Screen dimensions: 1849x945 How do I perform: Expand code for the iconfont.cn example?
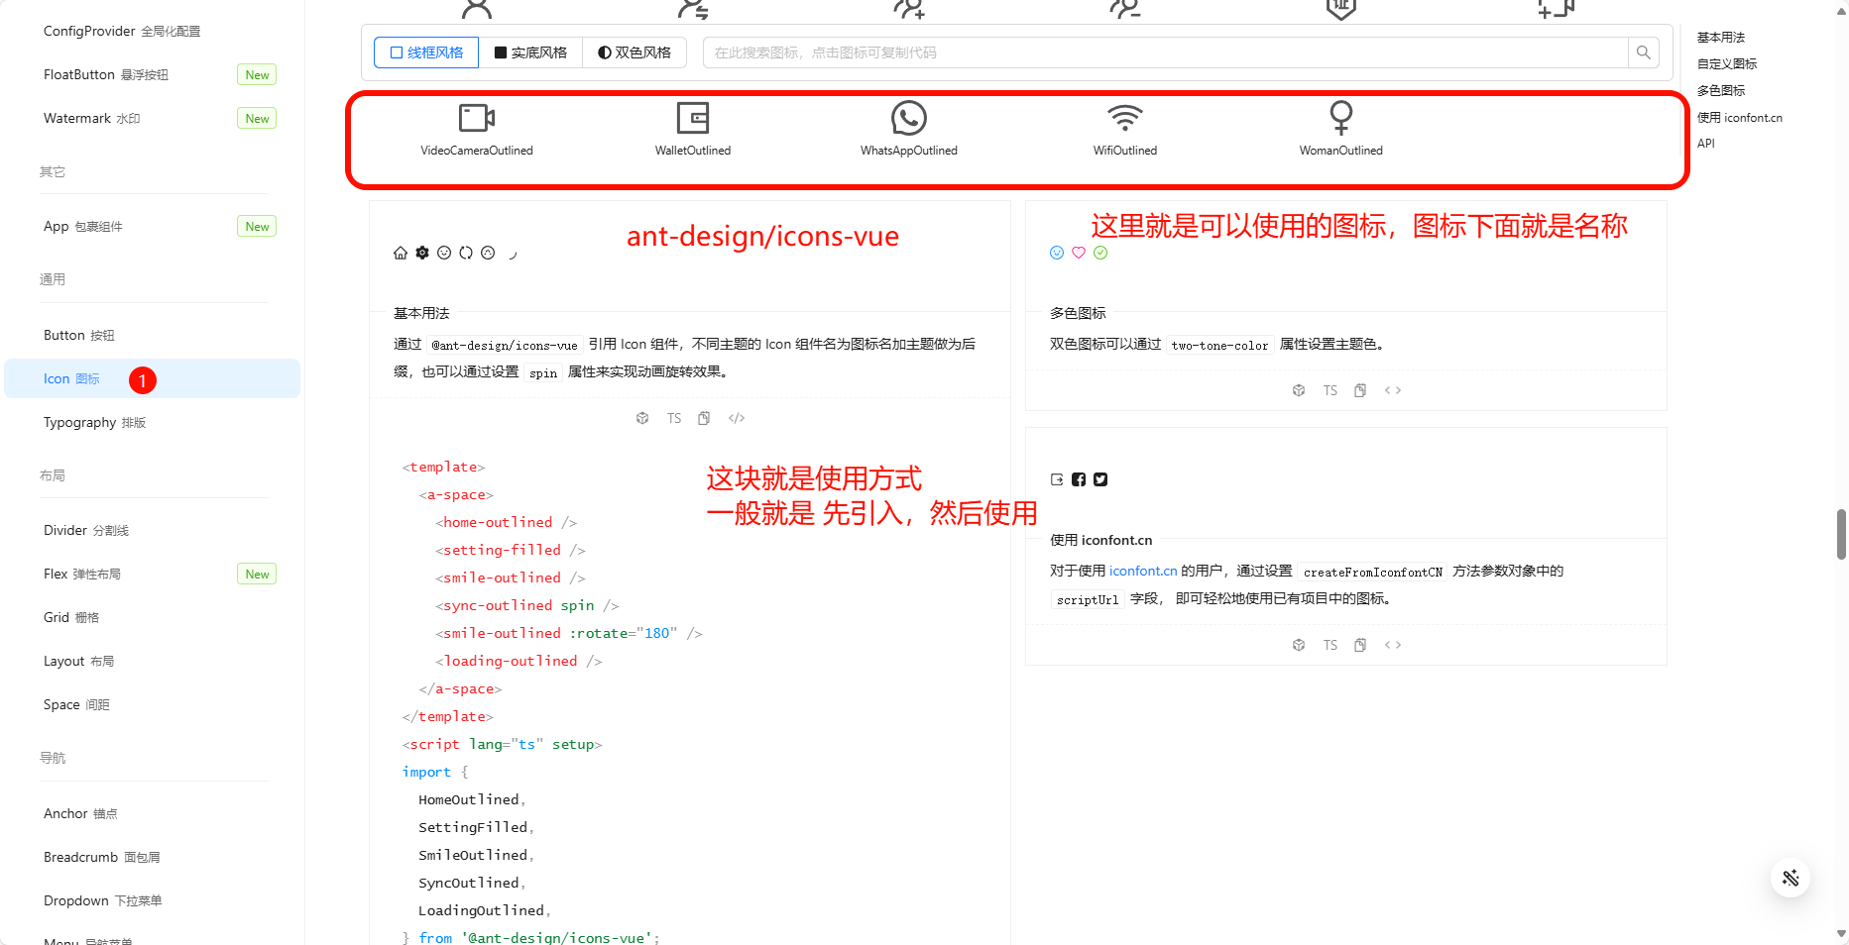pos(1393,644)
